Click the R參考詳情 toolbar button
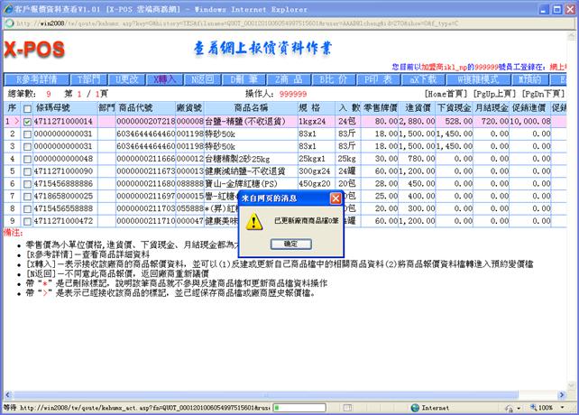The height and width of the screenshot is (415, 579). click(36, 79)
